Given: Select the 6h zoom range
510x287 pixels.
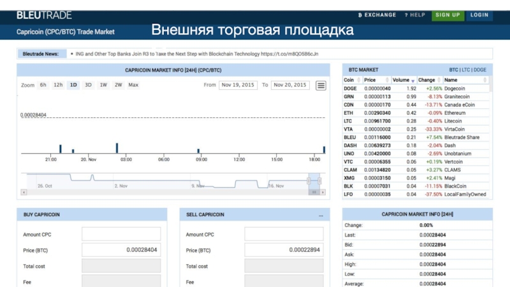Looking at the screenshot, I should 43,85.
